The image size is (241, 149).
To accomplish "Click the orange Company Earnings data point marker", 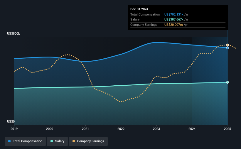I will pos(227,45).
